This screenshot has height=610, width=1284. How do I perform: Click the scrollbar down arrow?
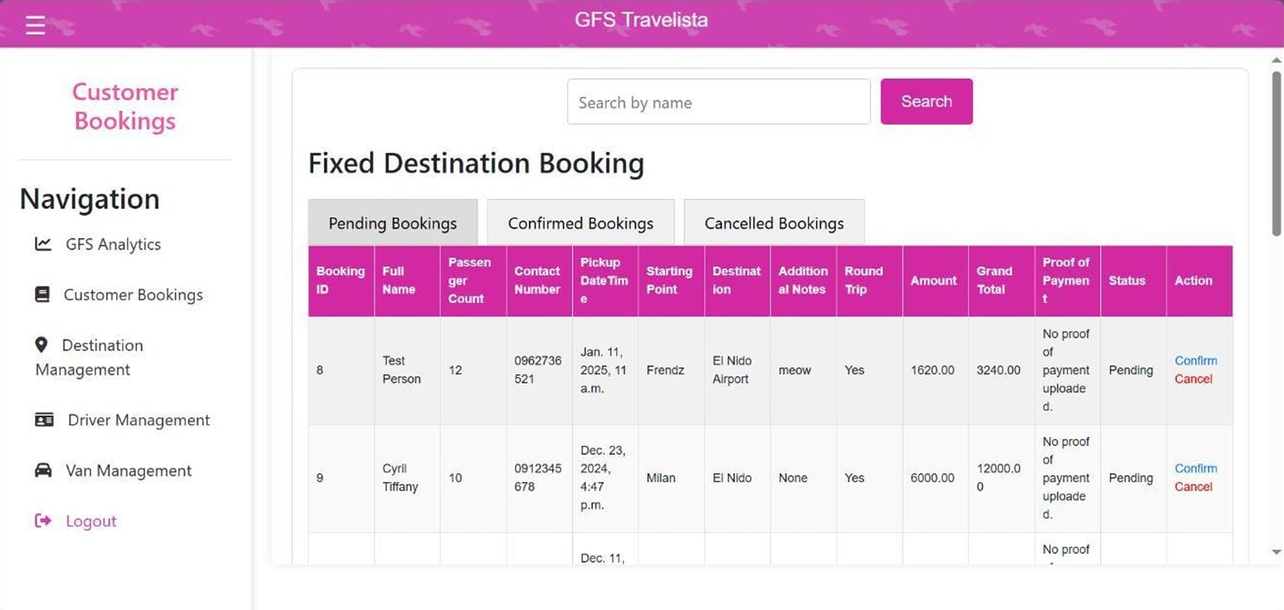click(x=1276, y=552)
